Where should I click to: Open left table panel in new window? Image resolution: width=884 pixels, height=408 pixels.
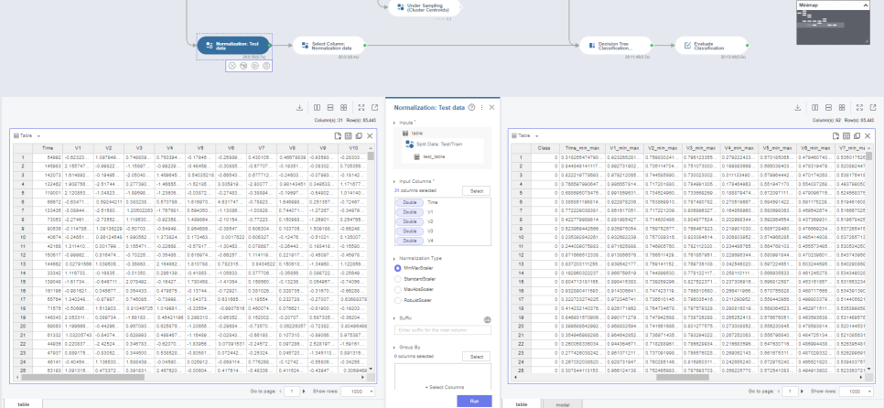click(375, 108)
